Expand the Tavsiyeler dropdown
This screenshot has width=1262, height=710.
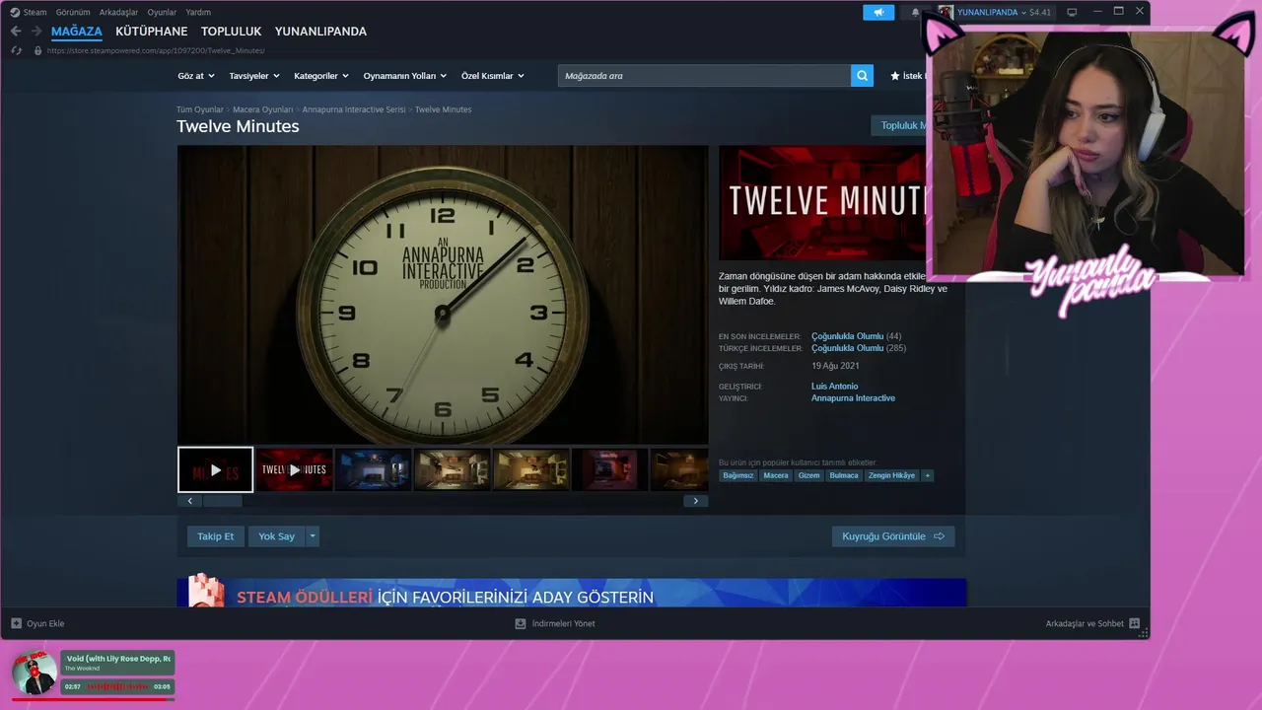[x=254, y=76]
